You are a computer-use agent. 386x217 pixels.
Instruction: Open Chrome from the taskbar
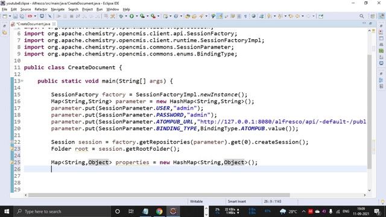(x=159, y=212)
